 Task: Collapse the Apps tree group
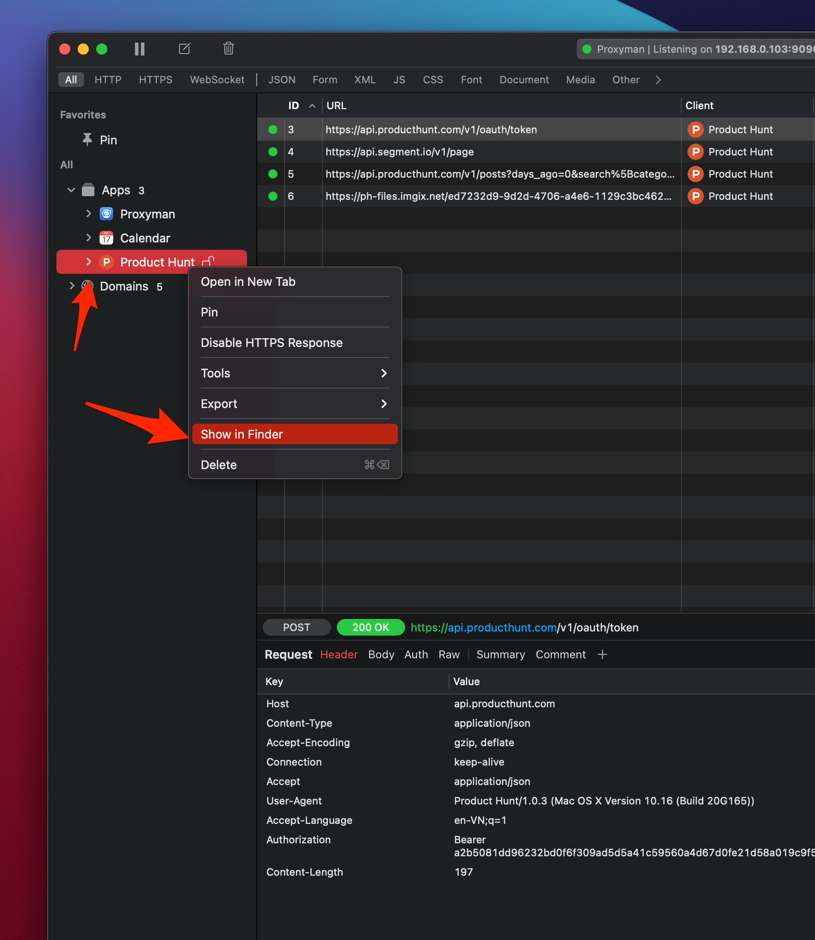point(71,190)
